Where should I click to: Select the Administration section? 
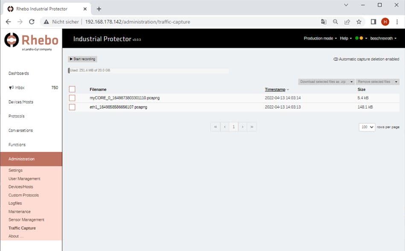31,159
